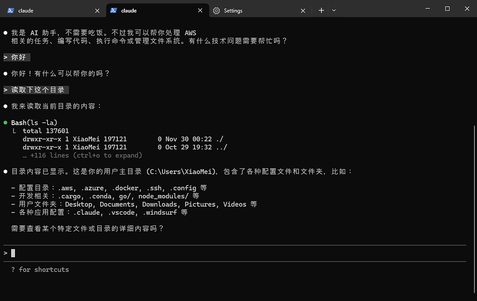Expand the new tab profile dropdown
This screenshot has height=301, width=477.
pos(334,10)
